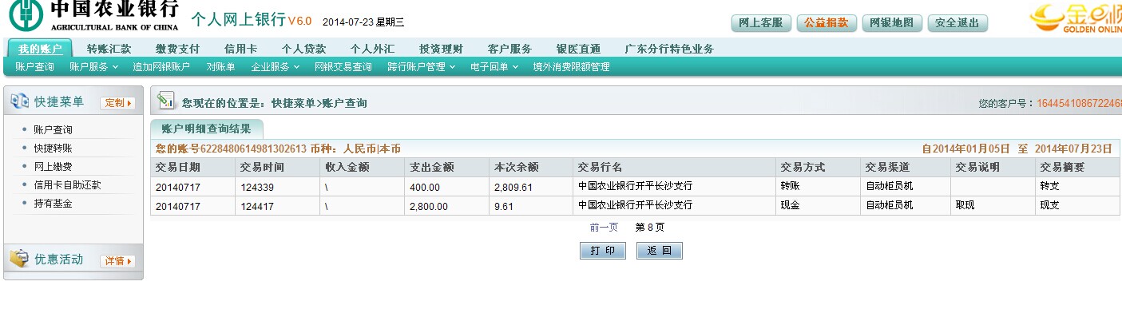Open 网银交易查询 menu item

click(x=343, y=67)
